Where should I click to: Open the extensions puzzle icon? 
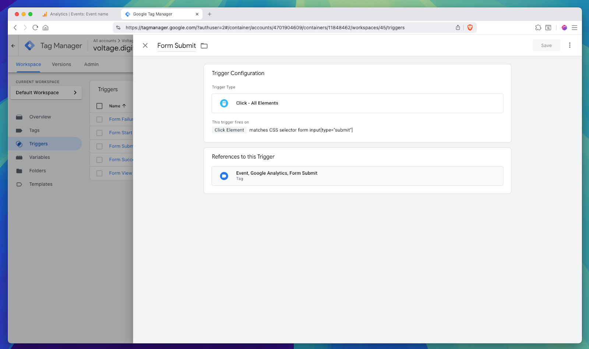click(538, 28)
